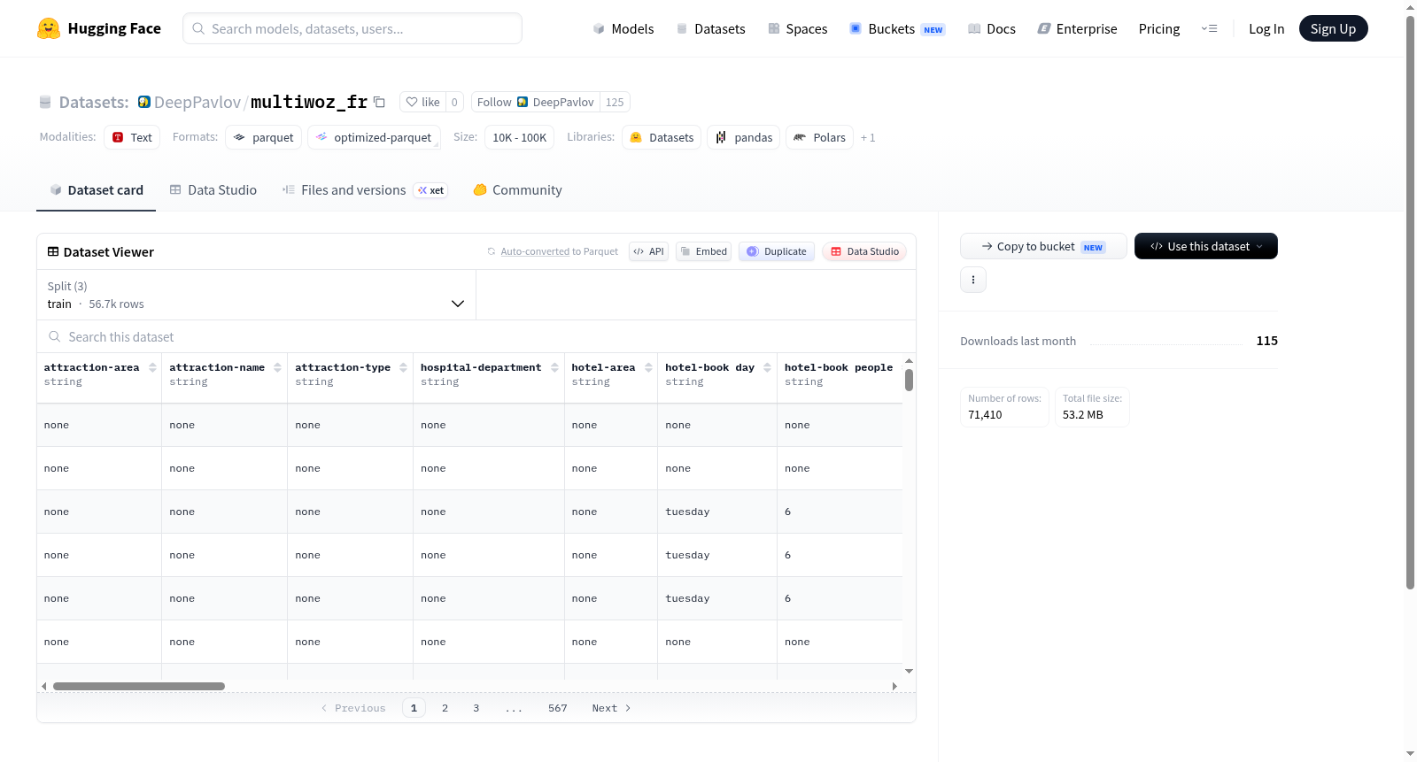This screenshot has height=762, width=1417.
Task: Go to Next page of rows
Action: pos(611,708)
